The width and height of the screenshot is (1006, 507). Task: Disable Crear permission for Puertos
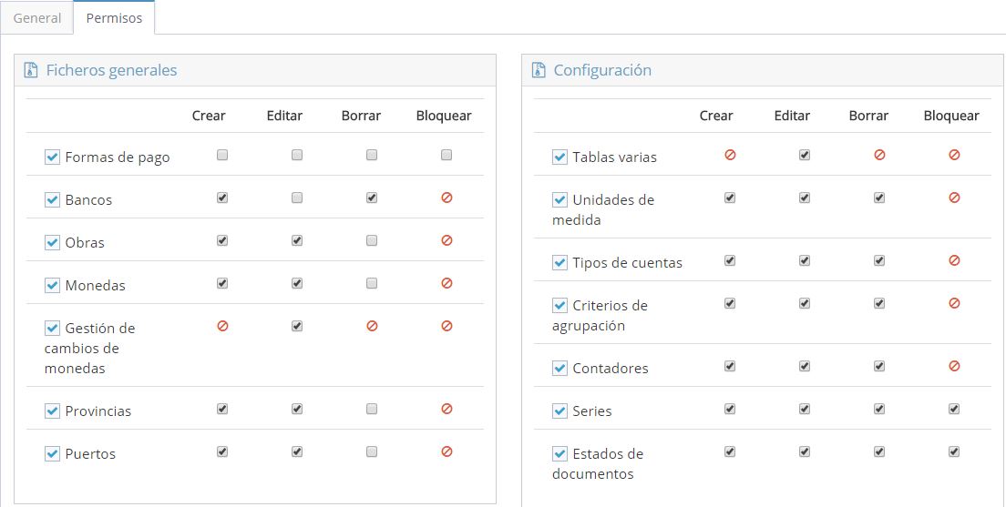[222, 451]
